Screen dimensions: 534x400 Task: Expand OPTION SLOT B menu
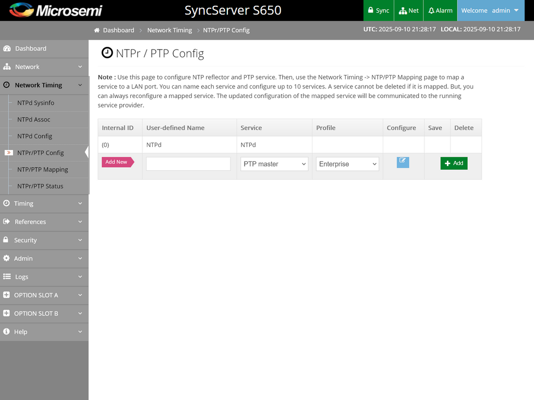click(x=44, y=314)
